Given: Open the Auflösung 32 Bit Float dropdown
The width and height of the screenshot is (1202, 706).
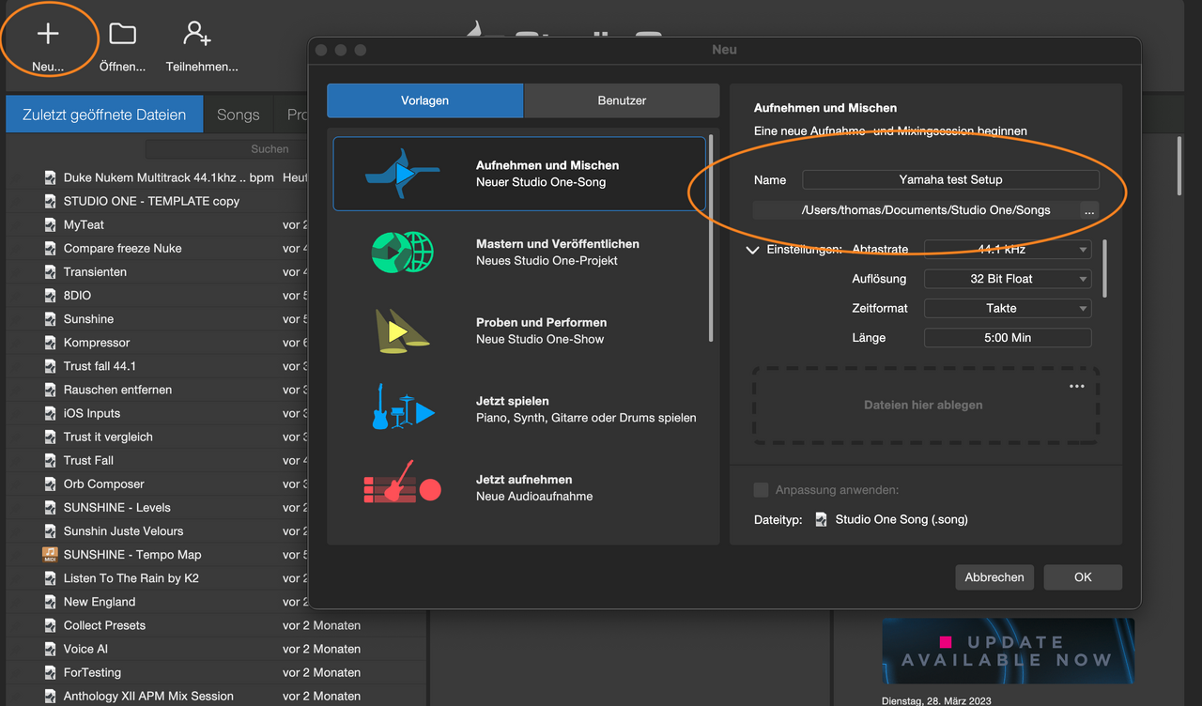Looking at the screenshot, I should point(1008,279).
